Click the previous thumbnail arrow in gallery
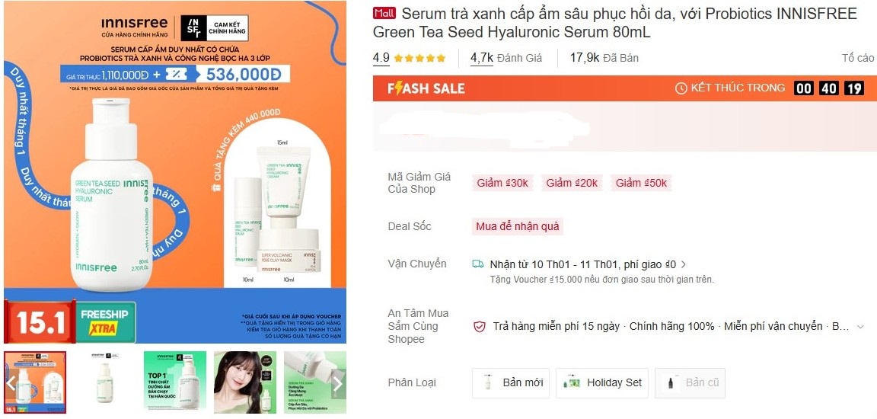The image size is (877, 419). [x=11, y=383]
